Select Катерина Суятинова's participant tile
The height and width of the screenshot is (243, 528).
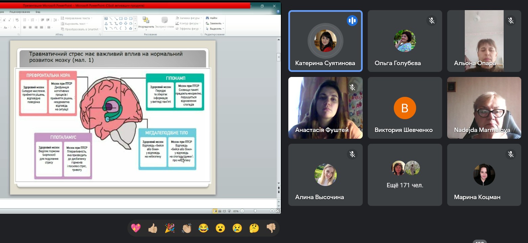[325, 41]
